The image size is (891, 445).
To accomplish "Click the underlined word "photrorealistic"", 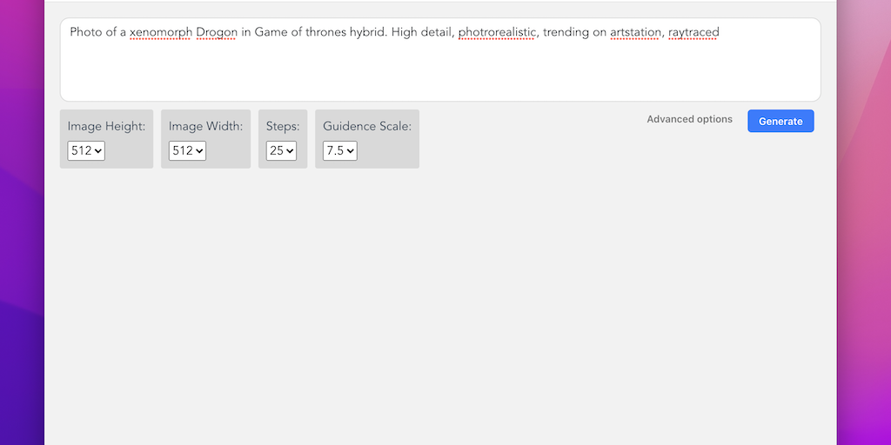I will click(x=497, y=33).
